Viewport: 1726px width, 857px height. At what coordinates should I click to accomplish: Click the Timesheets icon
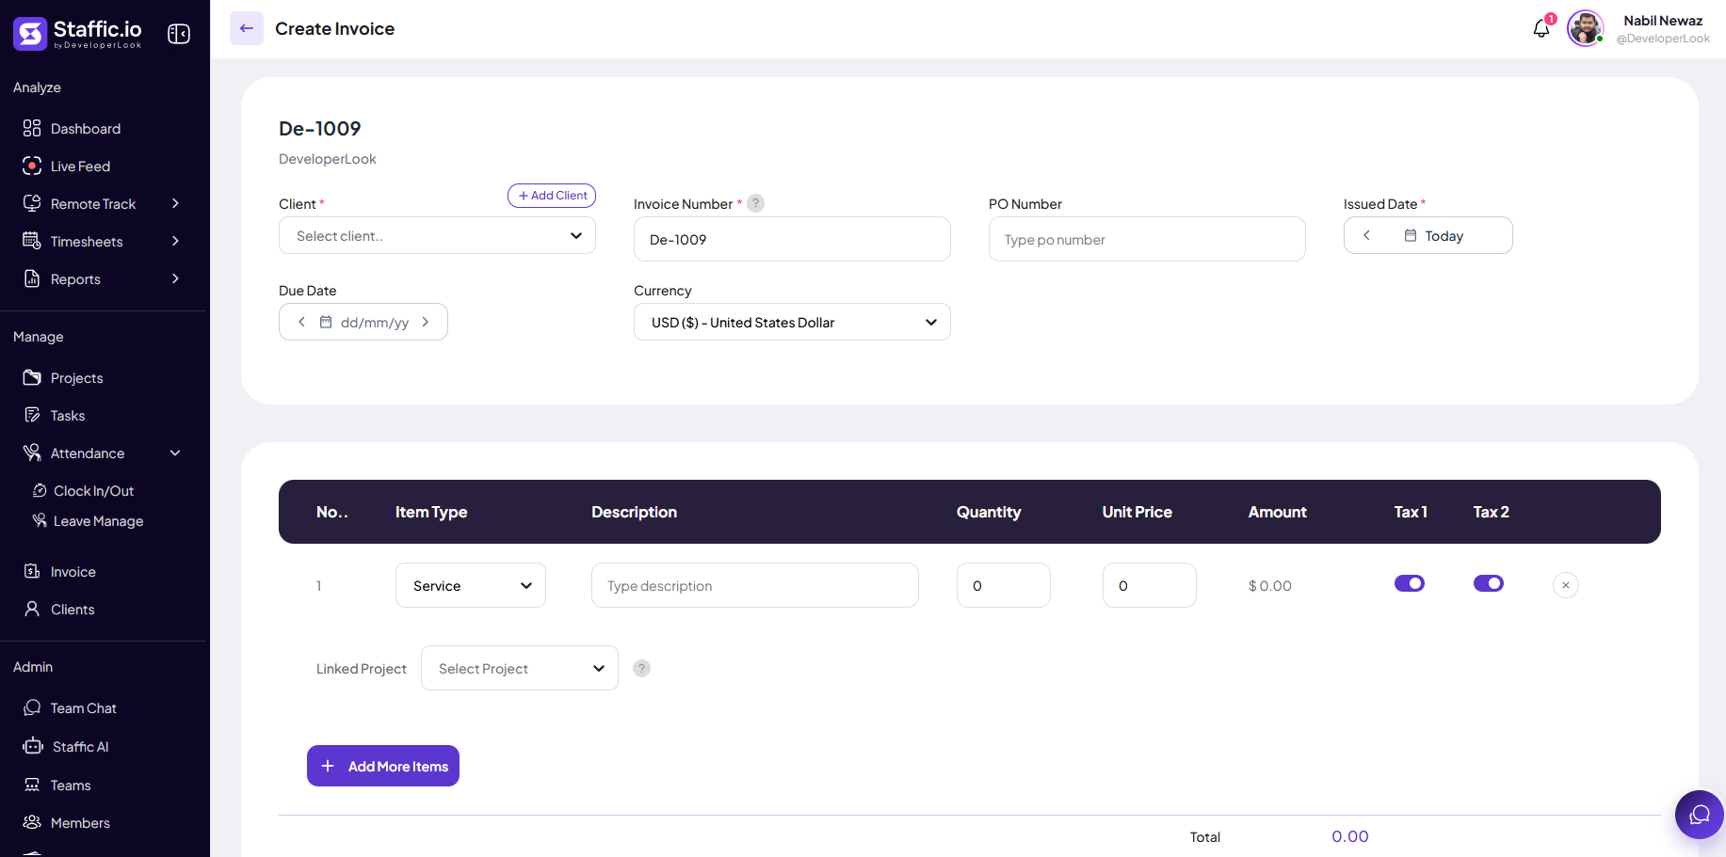(x=32, y=241)
